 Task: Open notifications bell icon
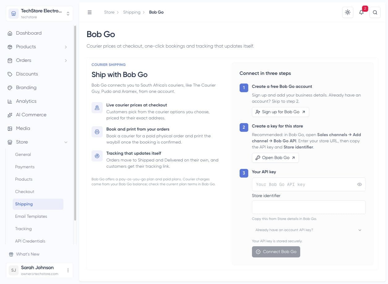(x=361, y=12)
